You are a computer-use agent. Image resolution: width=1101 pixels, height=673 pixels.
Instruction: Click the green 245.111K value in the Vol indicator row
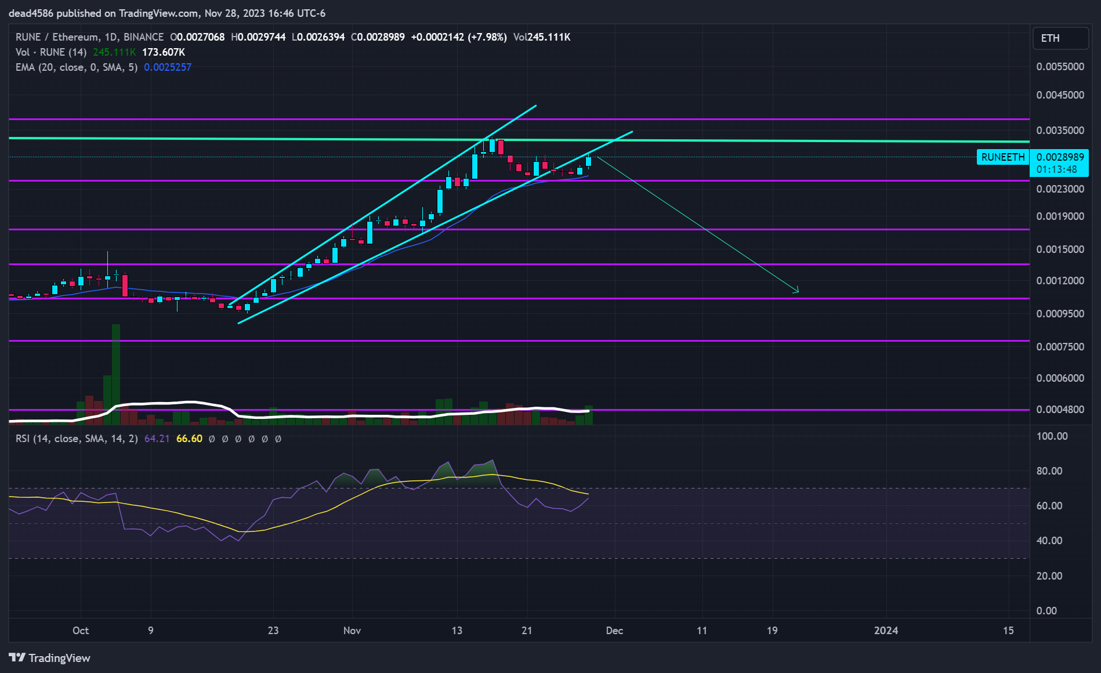114,52
